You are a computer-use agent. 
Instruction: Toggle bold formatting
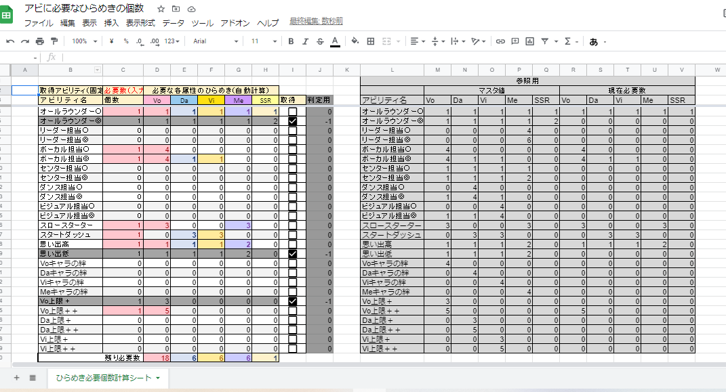[x=291, y=41]
